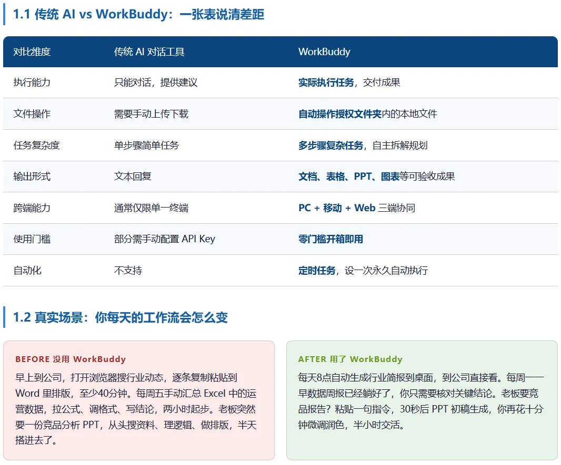Click the bold text '实际执行任务'

pos(326,82)
